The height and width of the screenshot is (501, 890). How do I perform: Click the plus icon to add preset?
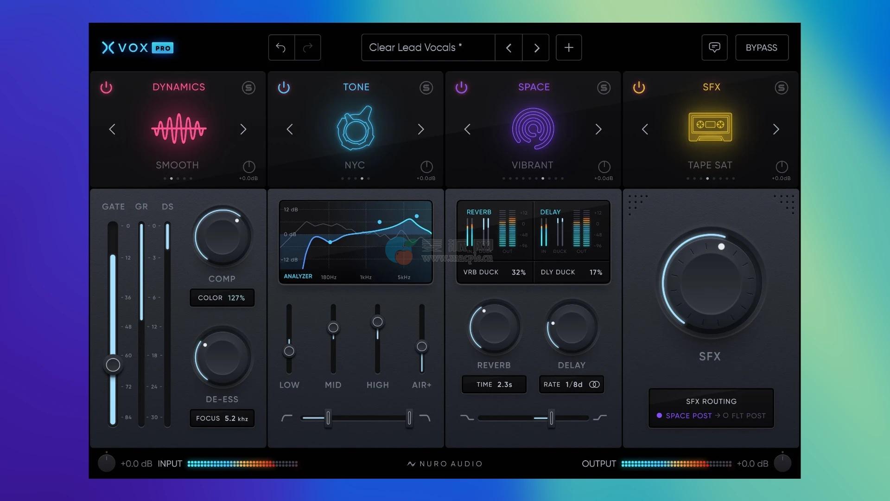coord(569,47)
